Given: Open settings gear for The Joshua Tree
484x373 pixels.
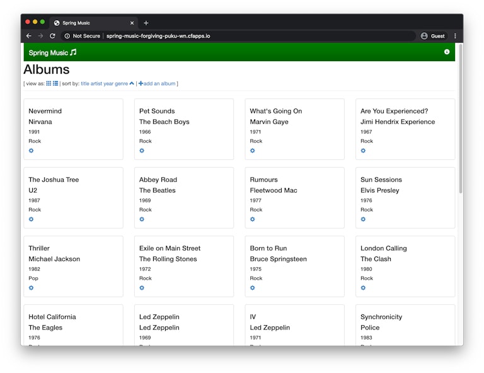Looking at the screenshot, I should [31, 219].
